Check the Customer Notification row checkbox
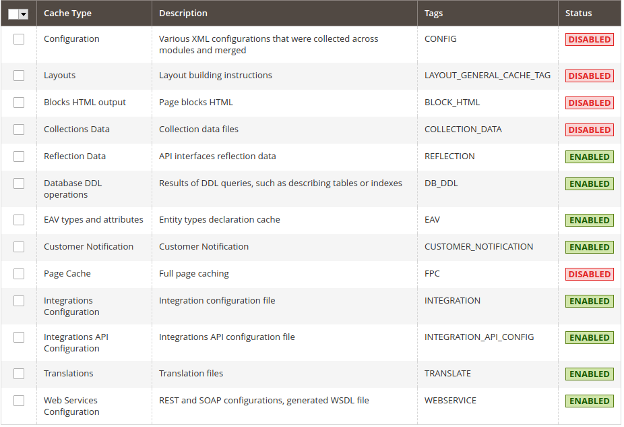This screenshot has height=427, width=624. point(19,247)
